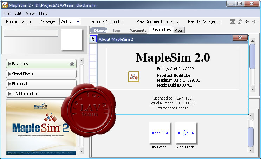Open the View menu
Image resolution: width=261 pixels, height=159 pixels.
pos(30,13)
